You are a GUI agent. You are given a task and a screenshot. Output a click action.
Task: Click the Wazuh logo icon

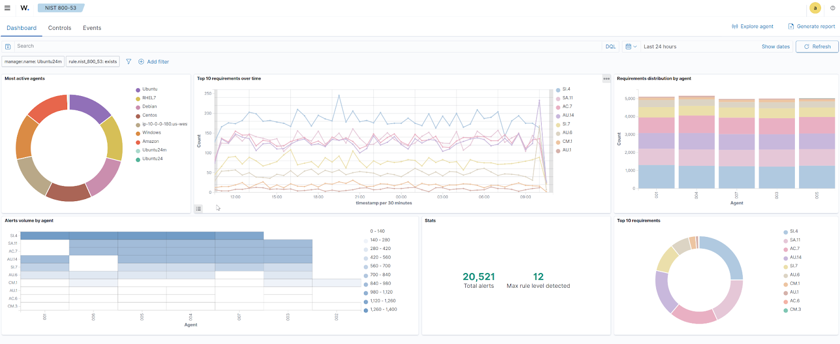[x=25, y=8]
